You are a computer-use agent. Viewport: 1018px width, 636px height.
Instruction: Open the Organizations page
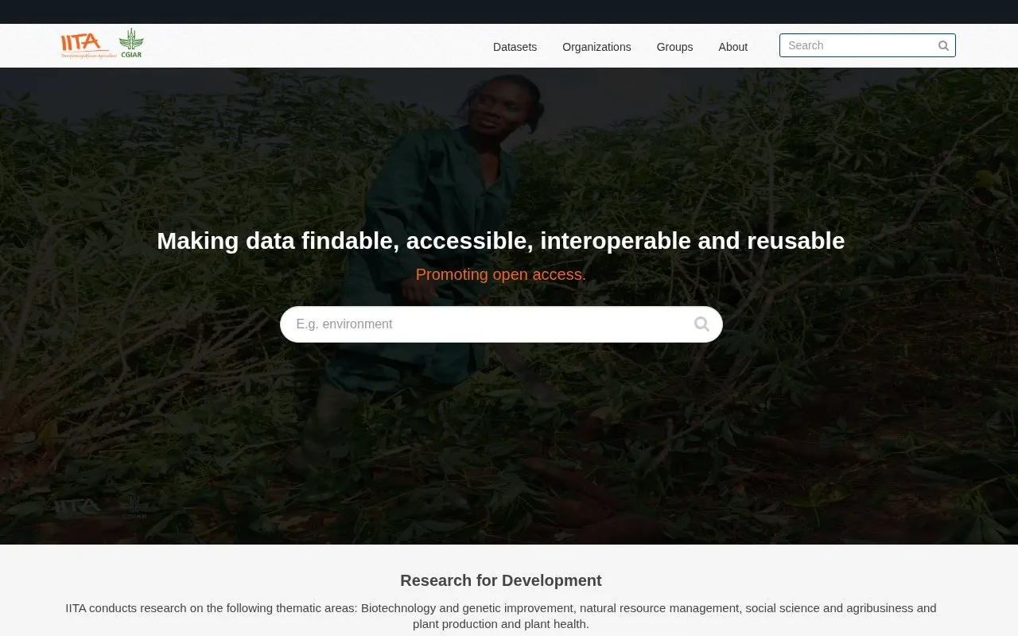pos(596,47)
